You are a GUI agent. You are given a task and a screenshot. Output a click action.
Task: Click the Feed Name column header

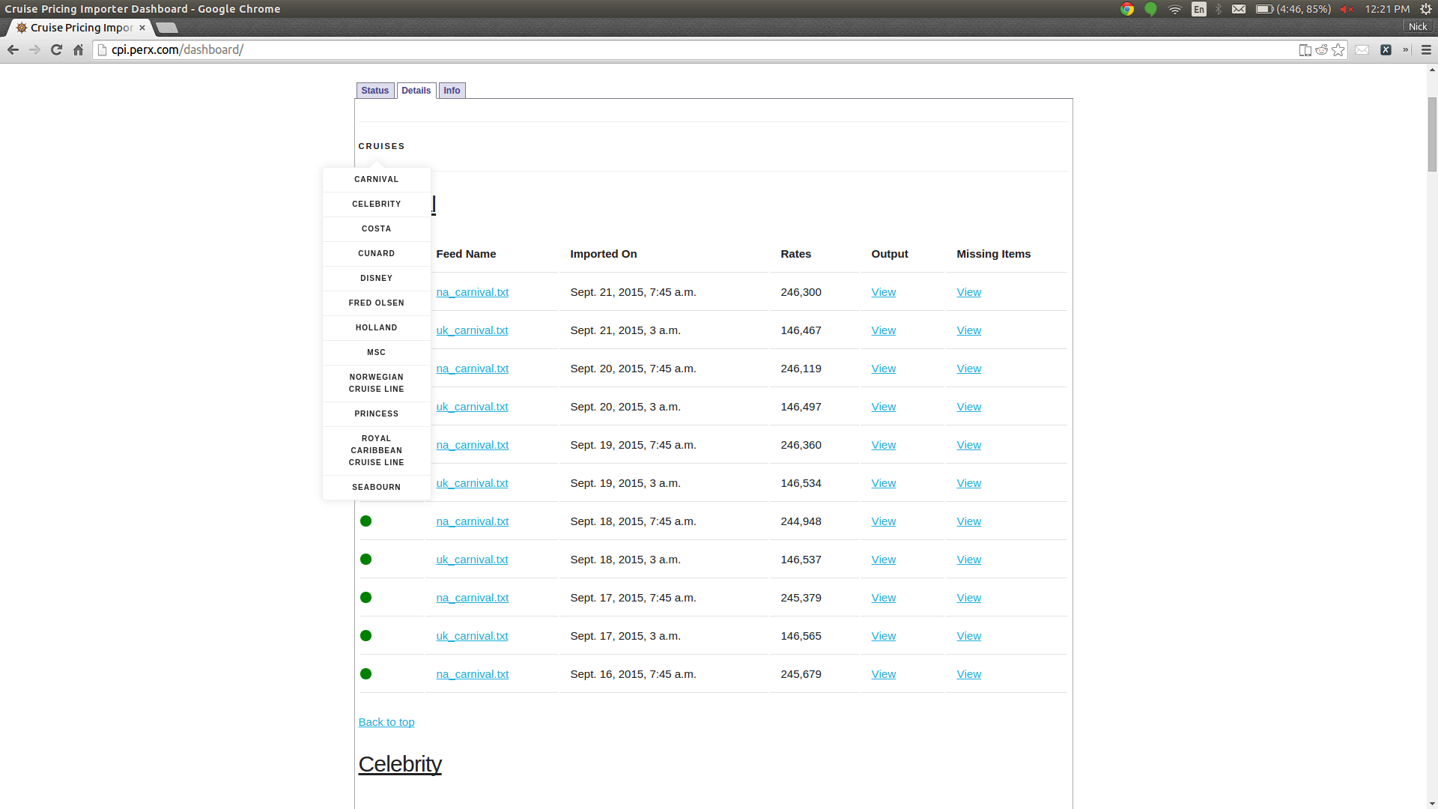466,254
